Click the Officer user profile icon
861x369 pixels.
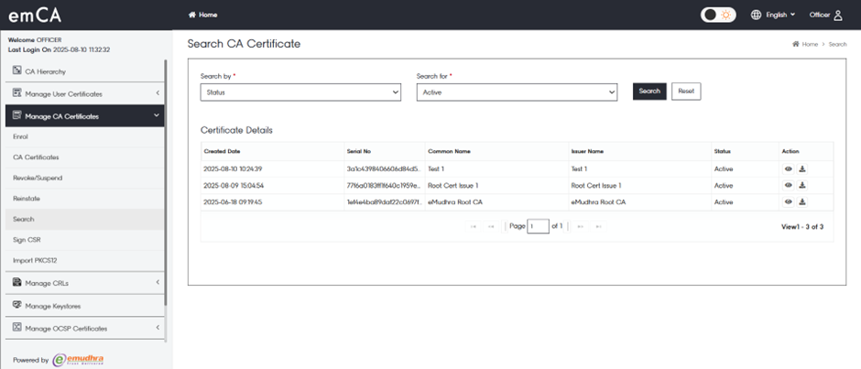click(x=837, y=15)
